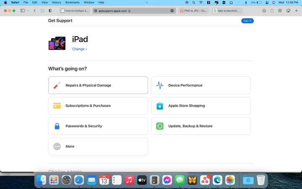The image size is (302, 189).
Task: Open the More topics card
Action: 98,147
